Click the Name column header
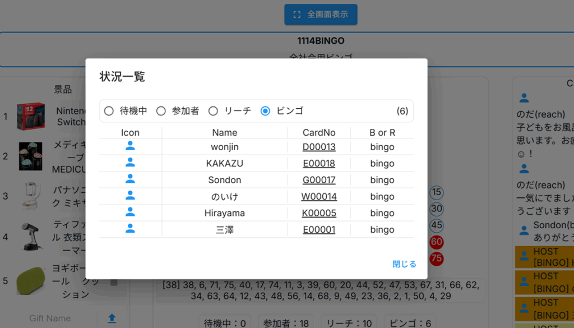The width and height of the screenshot is (574, 328). (x=224, y=132)
